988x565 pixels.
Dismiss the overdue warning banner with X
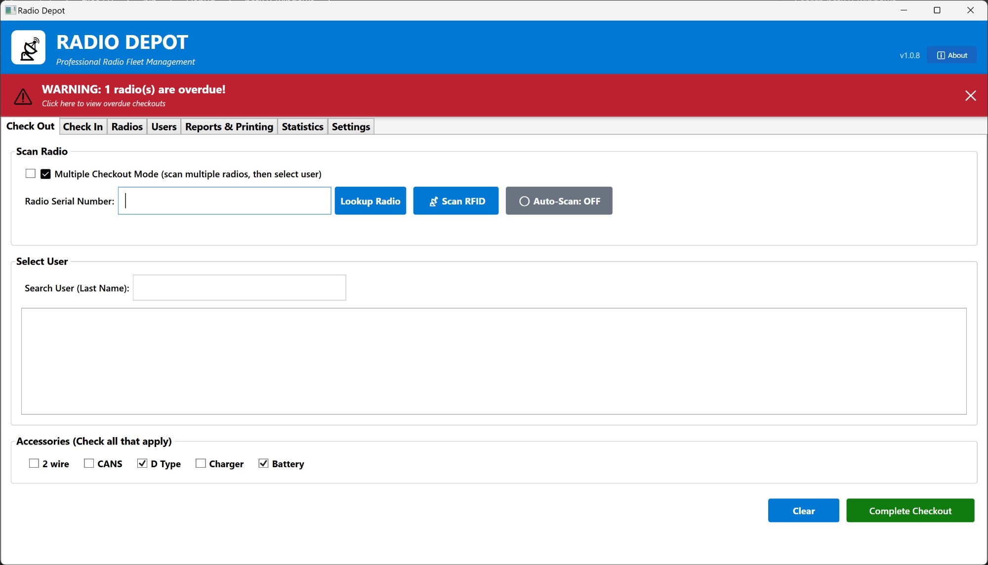tap(970, 96)
